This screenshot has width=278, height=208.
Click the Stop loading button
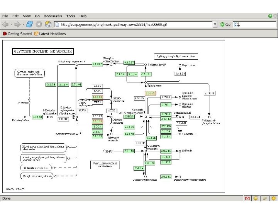[x=39, y=24]
